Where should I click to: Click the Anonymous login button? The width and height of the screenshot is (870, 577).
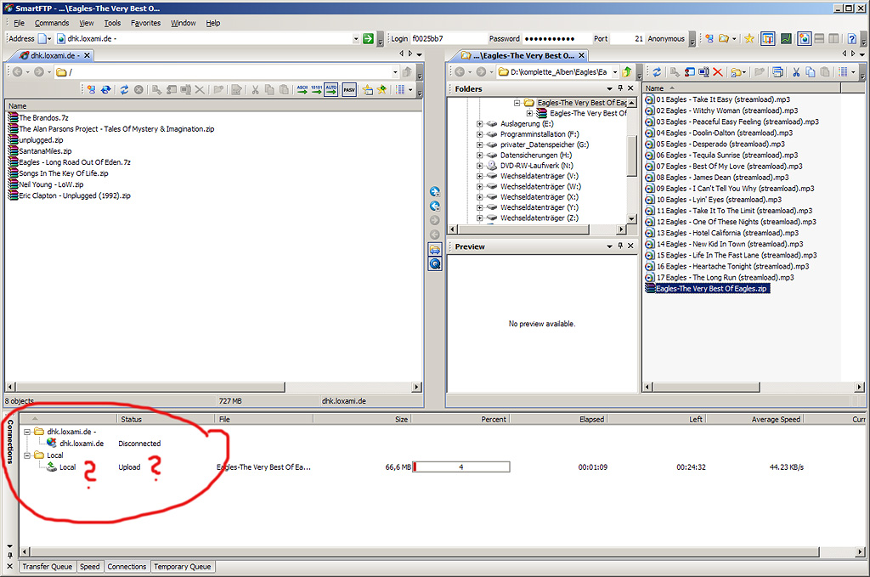(665, 38)
